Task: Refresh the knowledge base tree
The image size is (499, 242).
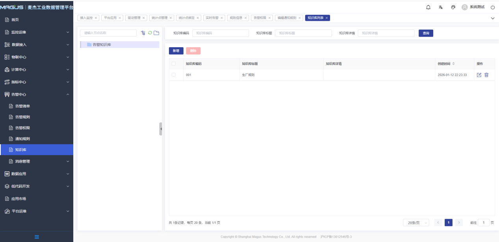Action: point(150,33)
